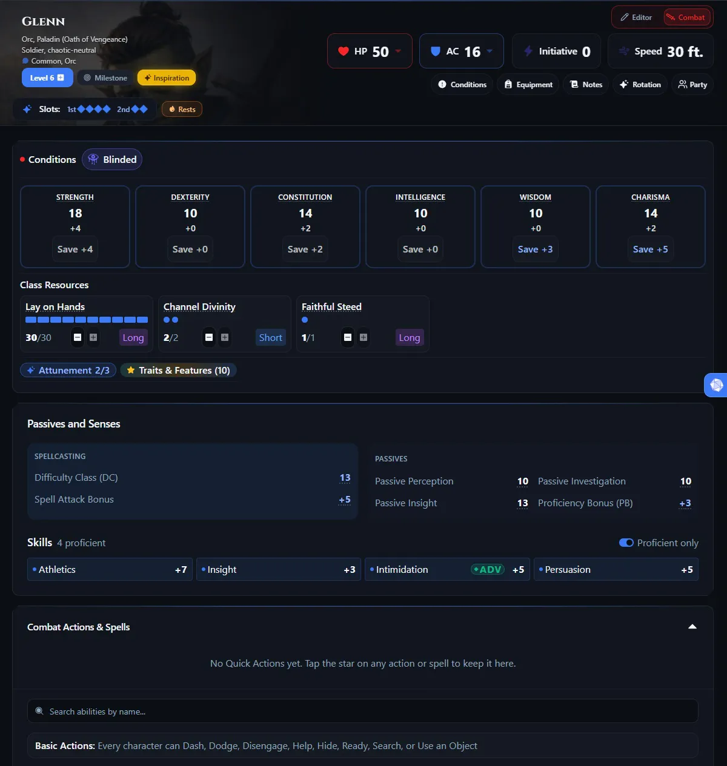Screen dimensions: 727x766
Task: Toggle the first Channel Divinity use dot
Action: 167,320
